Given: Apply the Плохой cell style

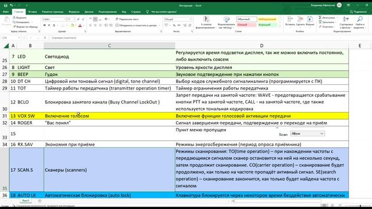Looking at the screenshot, I should pos(246,24).
